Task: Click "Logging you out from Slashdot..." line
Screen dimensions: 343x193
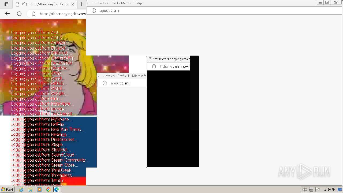Action: 41,150
